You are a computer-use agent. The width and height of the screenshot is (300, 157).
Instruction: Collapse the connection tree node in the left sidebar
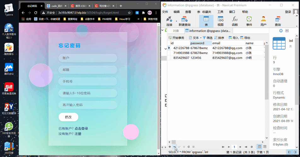pos(163,31)
